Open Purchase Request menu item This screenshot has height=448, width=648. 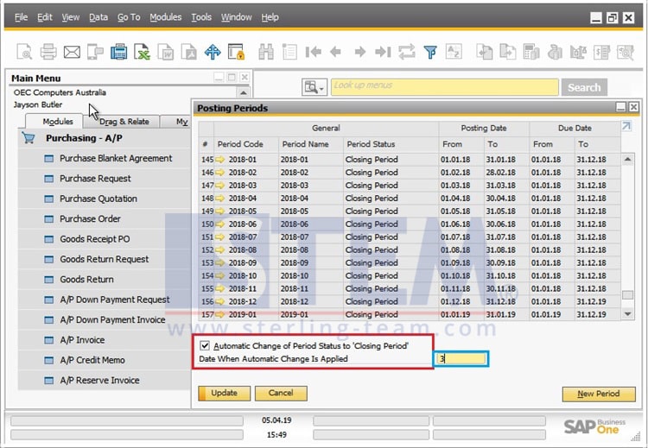point(104,179)
